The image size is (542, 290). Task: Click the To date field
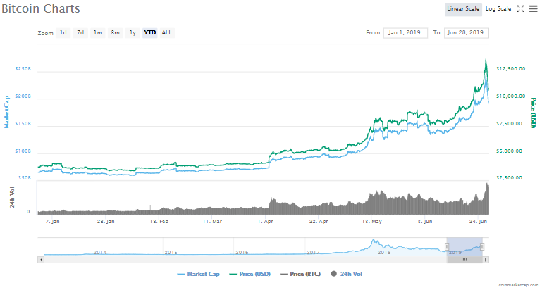[466, 32]
